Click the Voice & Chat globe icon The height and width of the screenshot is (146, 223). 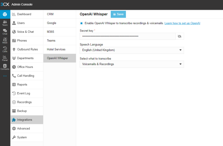14,32
